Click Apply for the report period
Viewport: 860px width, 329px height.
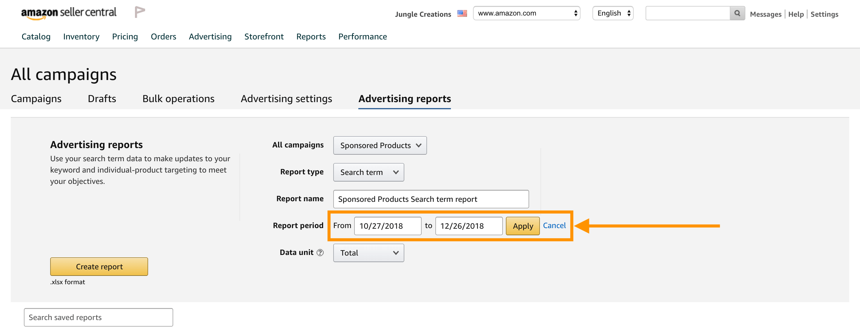click(523, 226)
